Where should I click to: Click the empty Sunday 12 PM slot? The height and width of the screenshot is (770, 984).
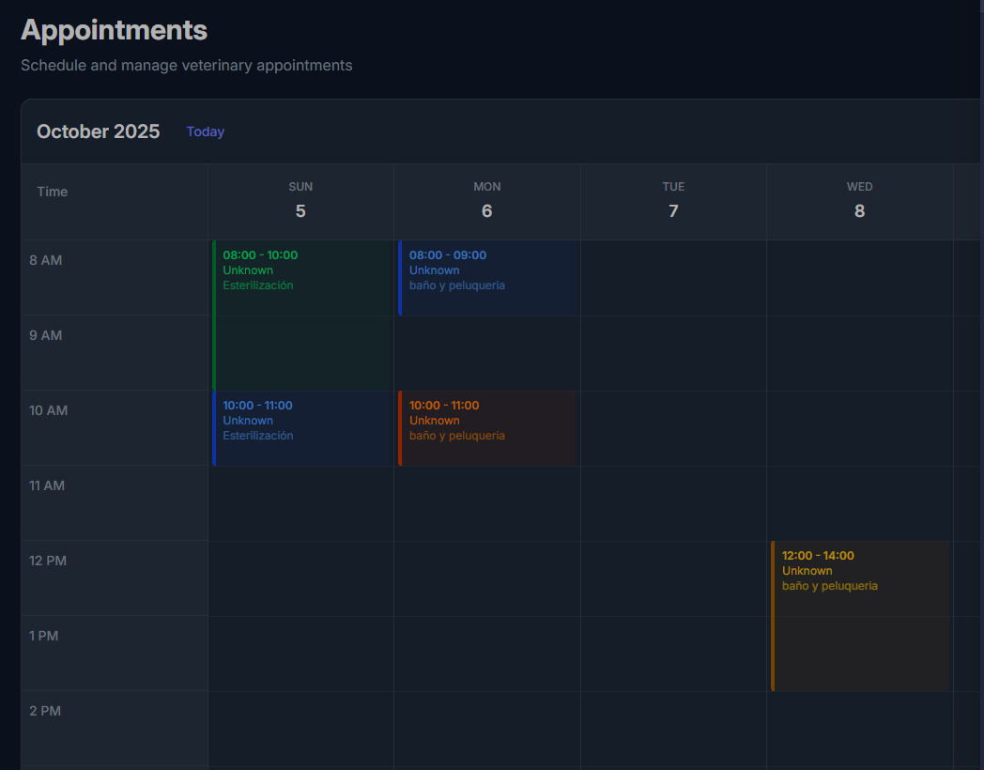pyautogui.click(x=300, y=578)
